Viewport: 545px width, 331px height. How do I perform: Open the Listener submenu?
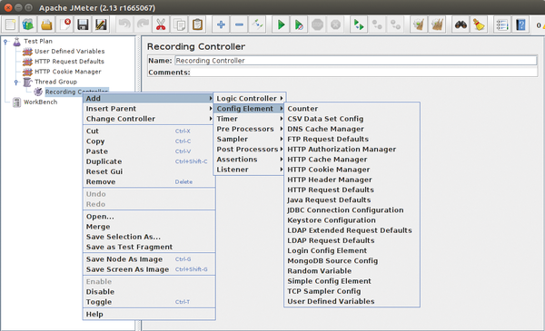tap(249, 170)
